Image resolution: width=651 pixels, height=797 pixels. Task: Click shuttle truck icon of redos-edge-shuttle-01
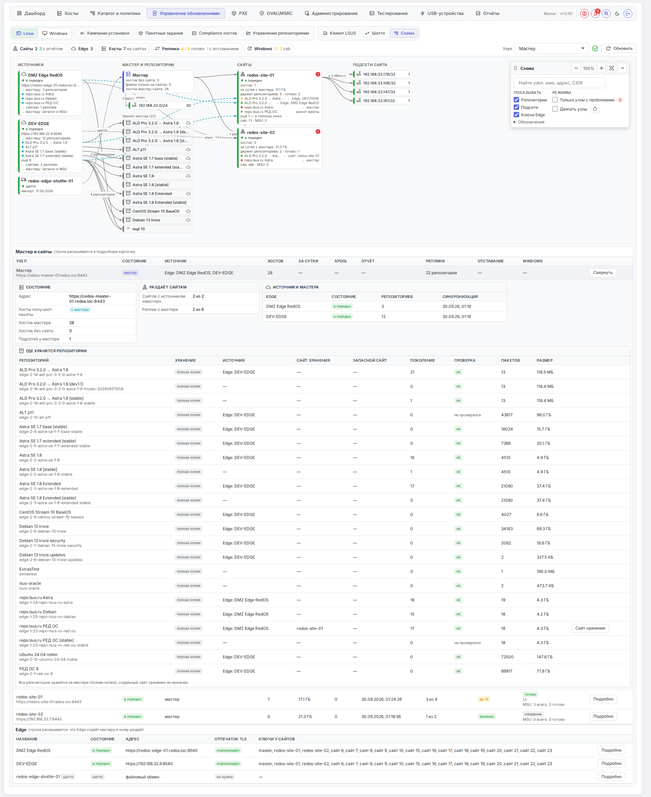click(x=24, y=180)
